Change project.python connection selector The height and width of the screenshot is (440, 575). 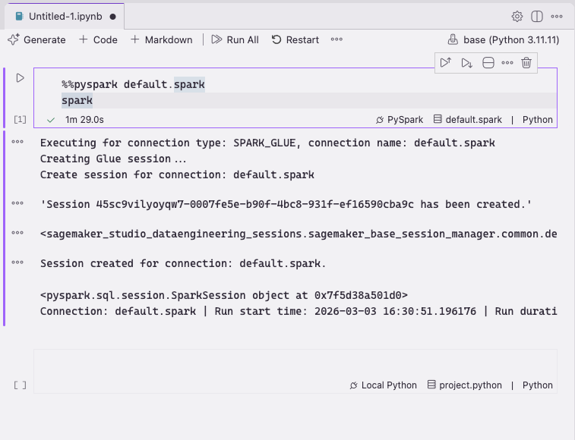(x=465, y=385)
